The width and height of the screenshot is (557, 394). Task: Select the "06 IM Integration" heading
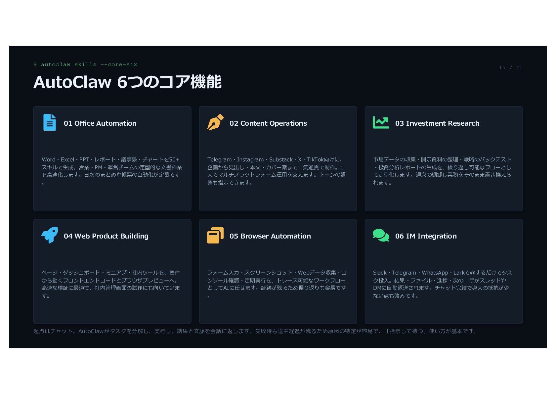(x=426, y=236)
